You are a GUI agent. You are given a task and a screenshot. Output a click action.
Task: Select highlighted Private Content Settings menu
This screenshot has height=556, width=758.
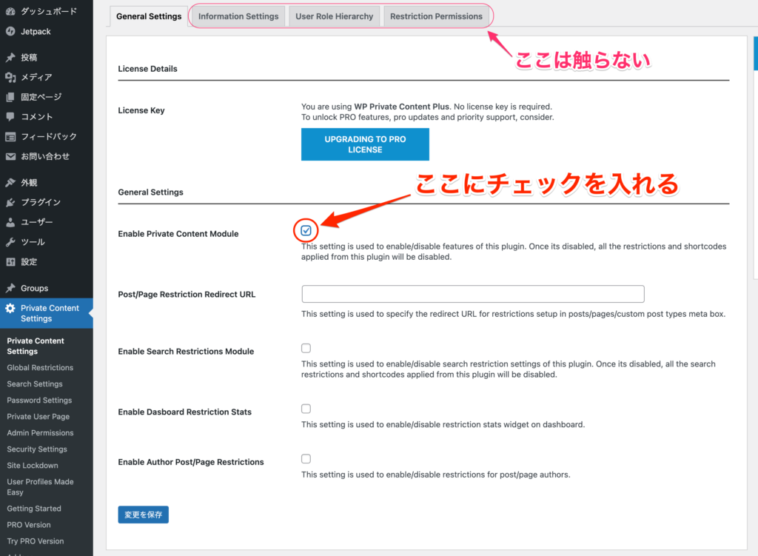47,313
